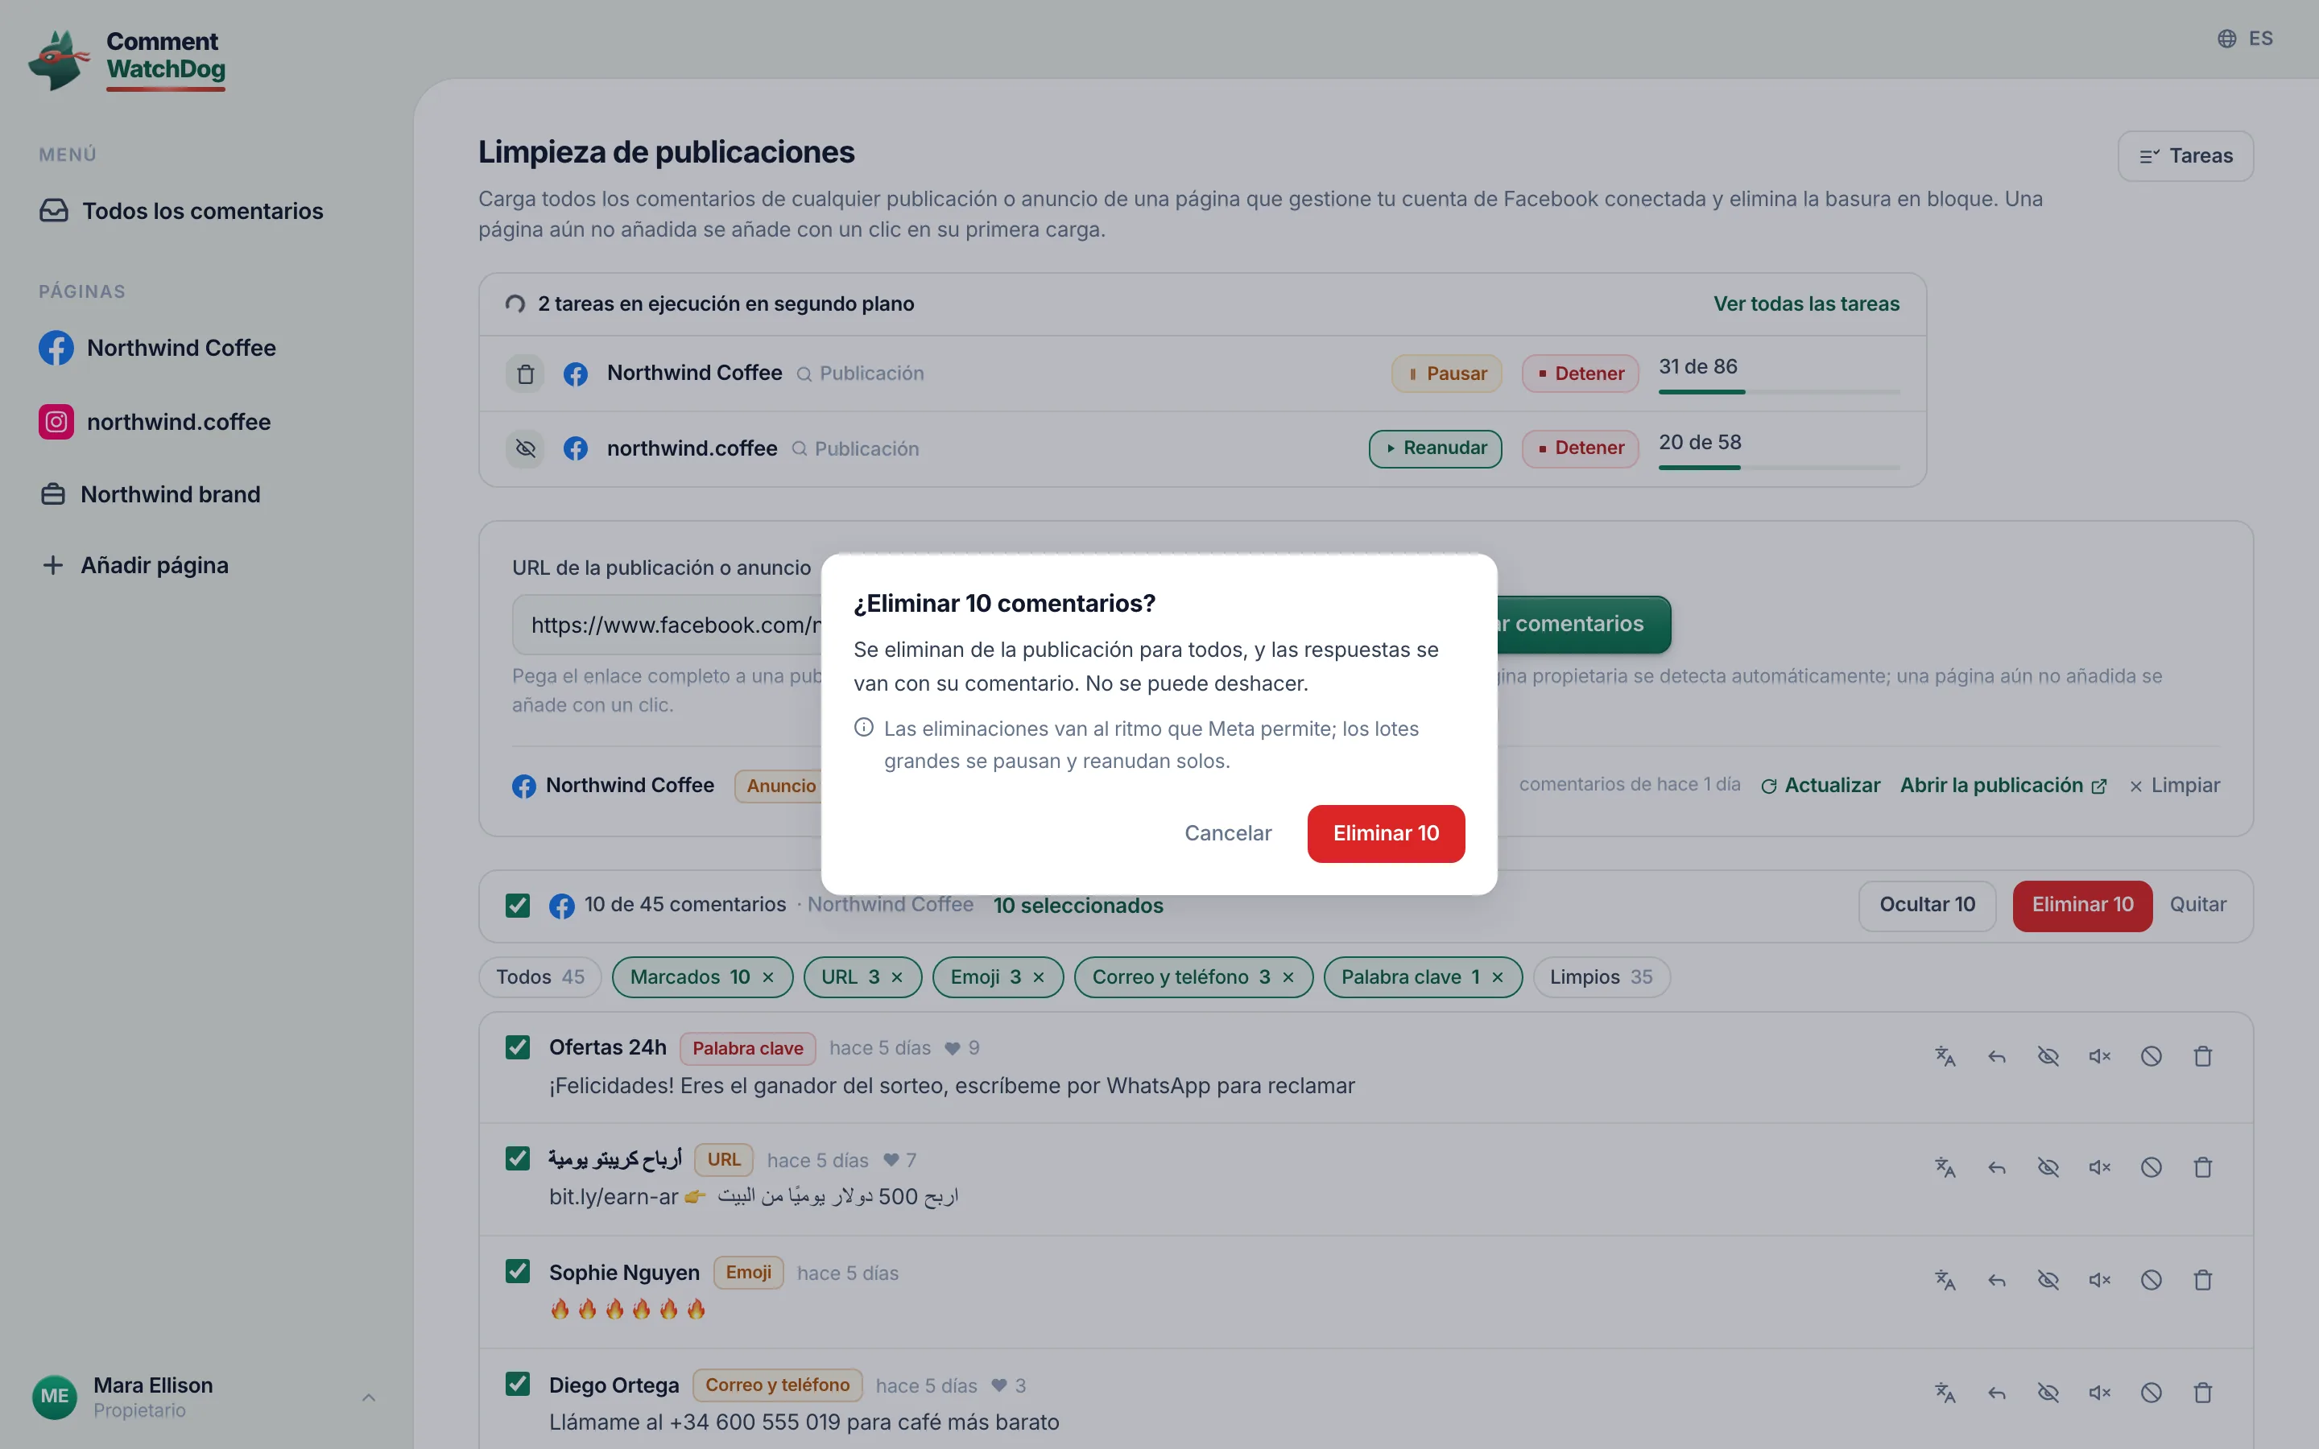Delete Sophie Nguyen's comment
This screenshot has width=2319, height=1449.
pyautogui.click(x=2203, y=1280)
